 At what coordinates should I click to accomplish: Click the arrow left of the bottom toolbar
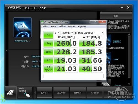tap(35, 92)
